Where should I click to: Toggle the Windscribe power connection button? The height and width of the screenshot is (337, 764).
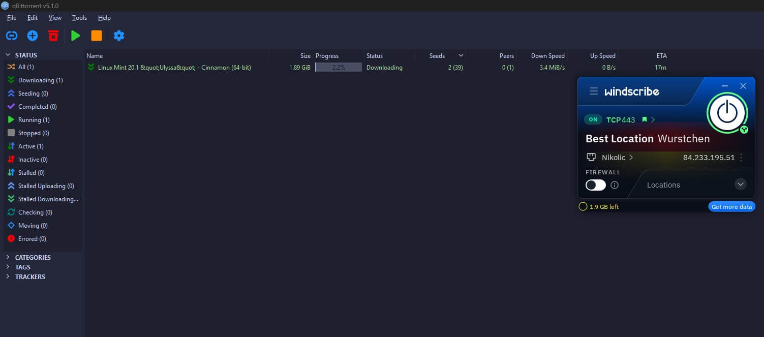(727, 113)
